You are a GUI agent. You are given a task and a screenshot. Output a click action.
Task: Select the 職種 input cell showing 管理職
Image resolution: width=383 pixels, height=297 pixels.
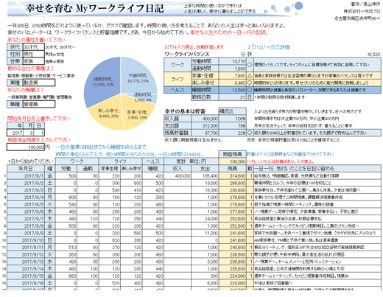tap(39, 104)
